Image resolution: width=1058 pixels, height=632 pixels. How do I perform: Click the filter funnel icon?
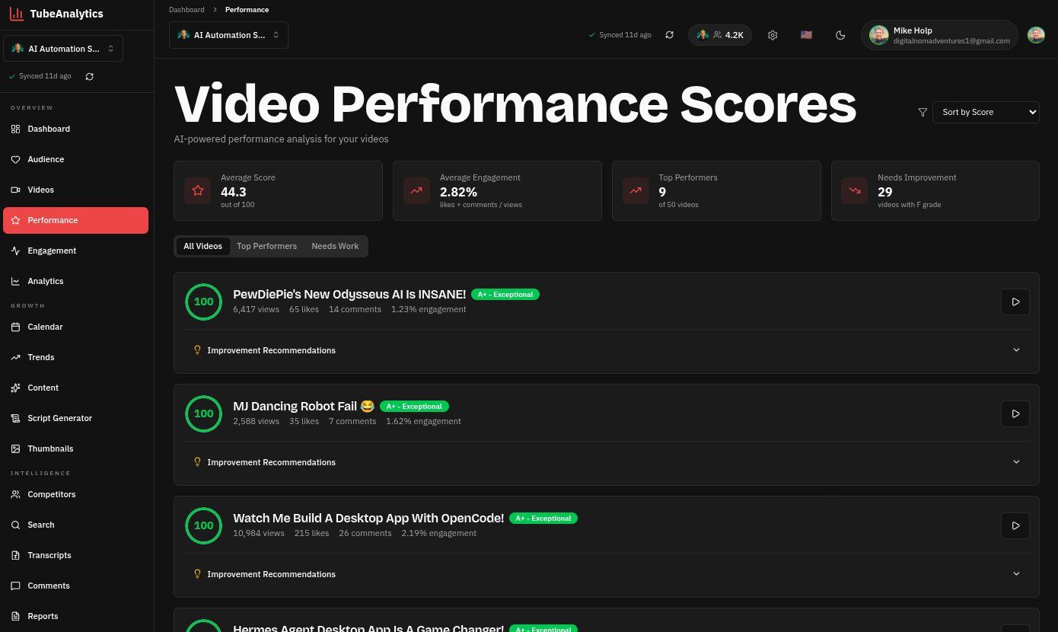[x=923, y=112]
